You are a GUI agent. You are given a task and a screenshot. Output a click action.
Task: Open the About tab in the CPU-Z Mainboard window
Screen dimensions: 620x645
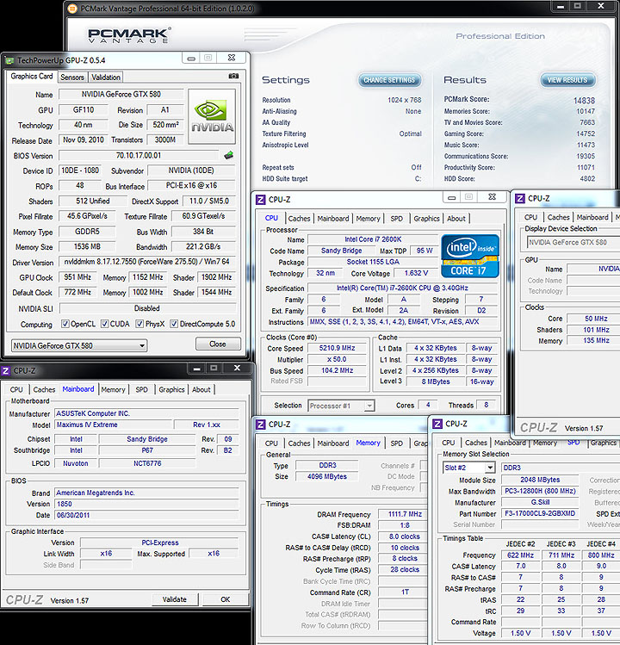click(x=201, y=389)
